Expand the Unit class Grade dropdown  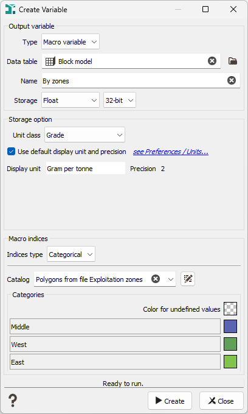(84, 135)
